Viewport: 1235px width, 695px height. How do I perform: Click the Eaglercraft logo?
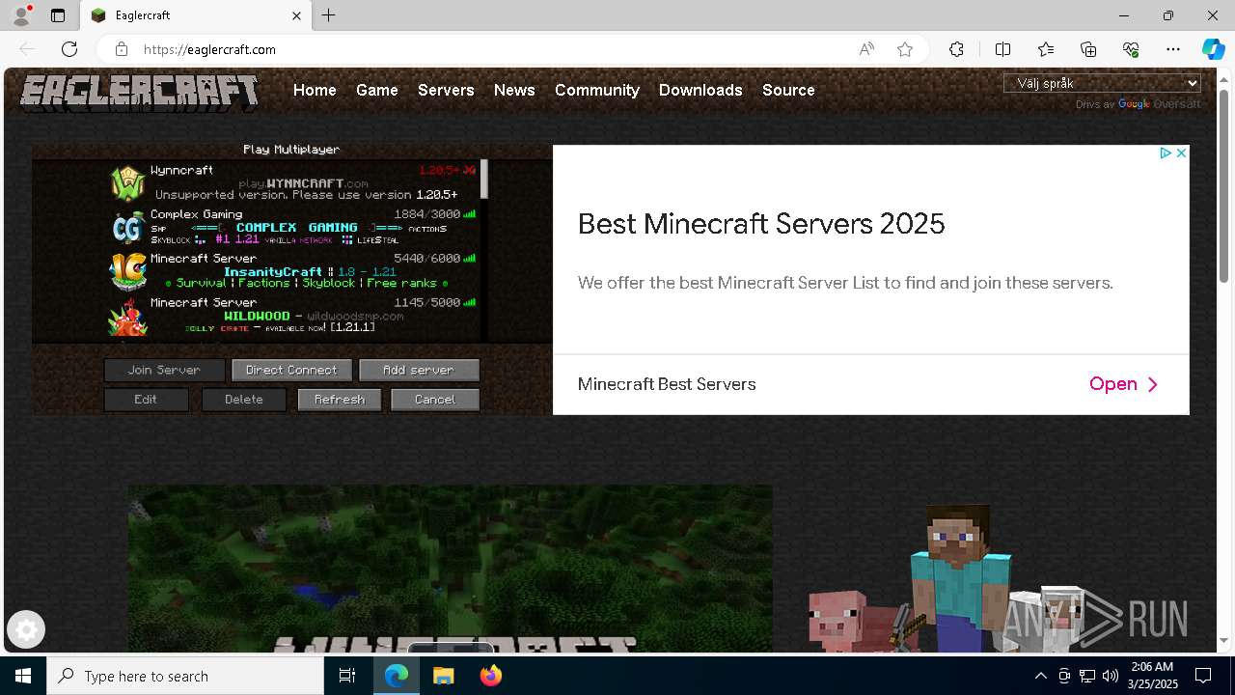tap(140, 93)
